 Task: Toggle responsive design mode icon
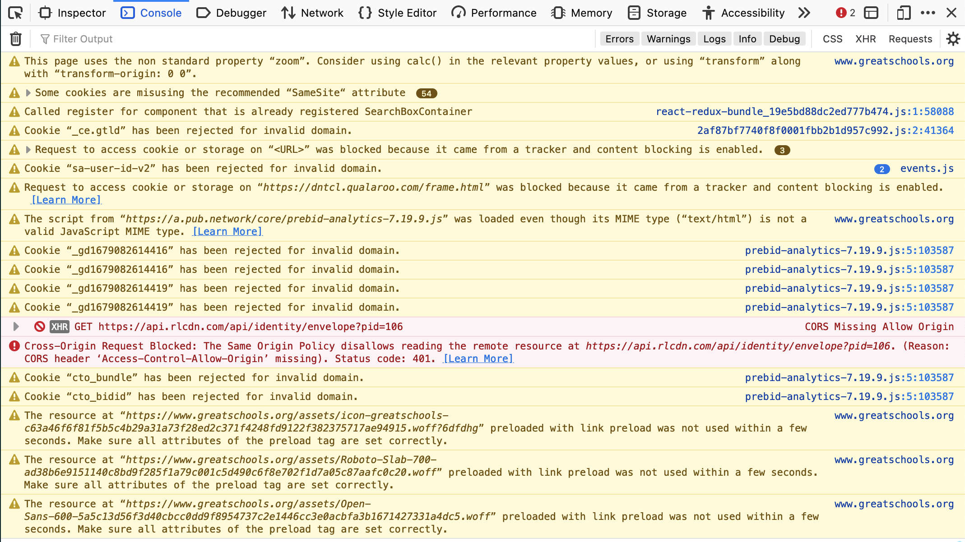pos(903,13)
